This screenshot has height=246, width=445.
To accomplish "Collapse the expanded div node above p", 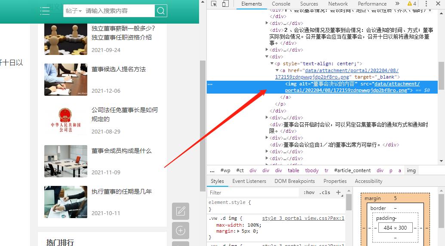I will click(267, 57).
